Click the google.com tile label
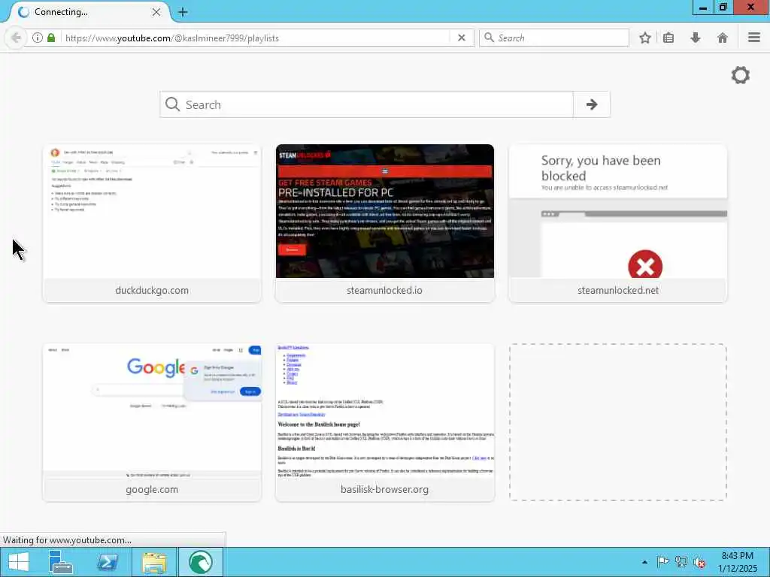 pyautogui.click(x=152, y=490)
